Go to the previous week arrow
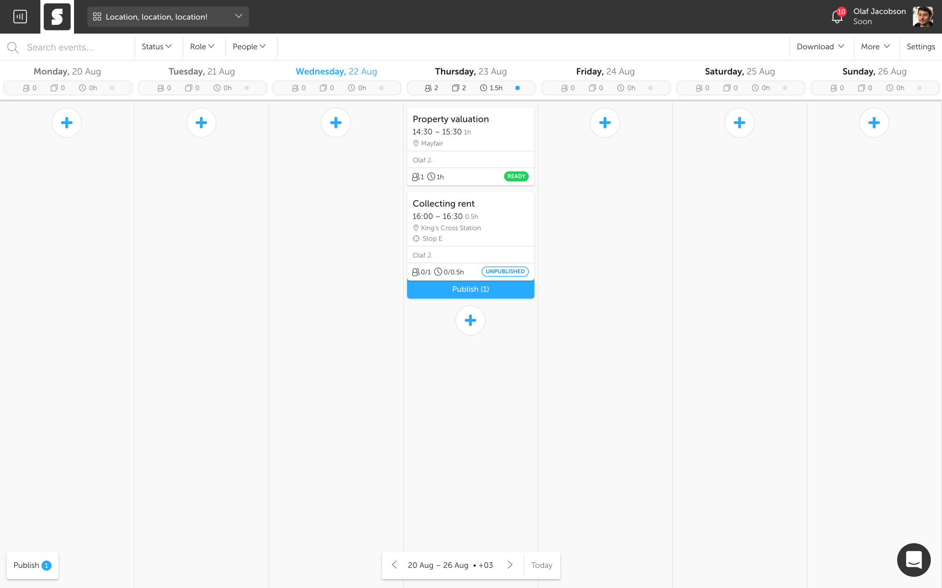Viewport: 942px width, 588px height. pyautogui.click(x=395, y=565)
